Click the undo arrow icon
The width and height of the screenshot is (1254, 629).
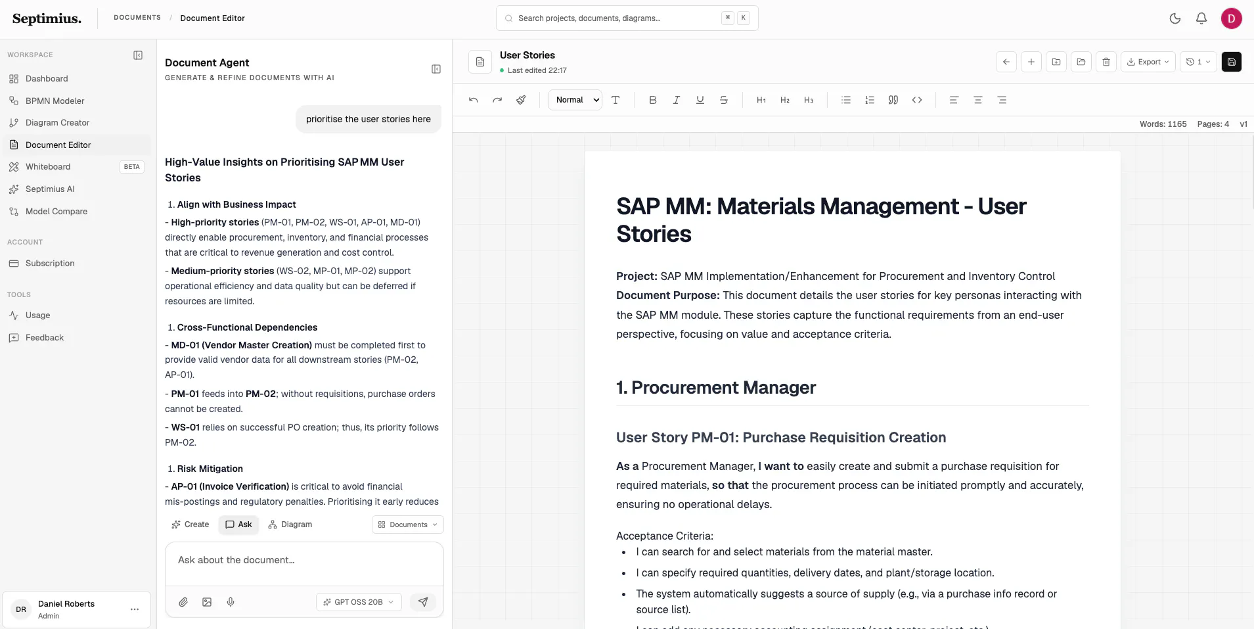pyautogui.click(x=474, y=100)
